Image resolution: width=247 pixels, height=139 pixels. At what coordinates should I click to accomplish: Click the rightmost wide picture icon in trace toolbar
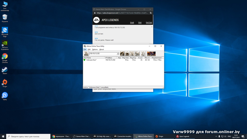tap(151, 54)
